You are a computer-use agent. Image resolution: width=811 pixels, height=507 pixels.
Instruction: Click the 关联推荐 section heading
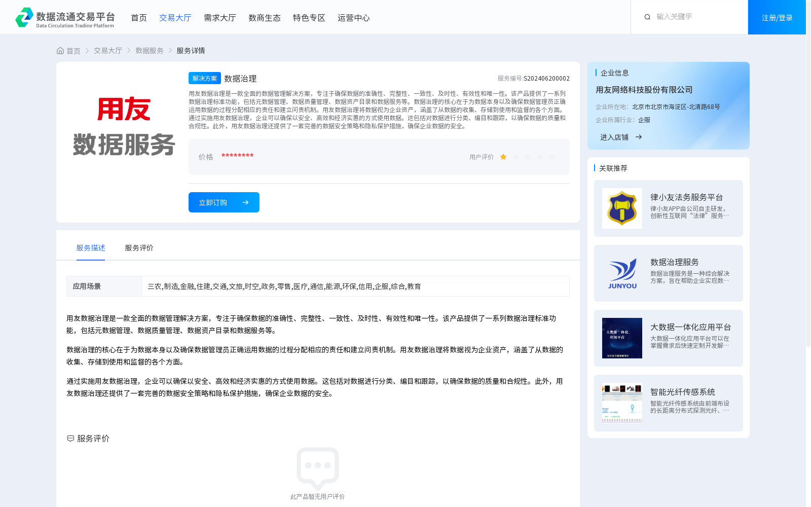(x=613, y=168)
